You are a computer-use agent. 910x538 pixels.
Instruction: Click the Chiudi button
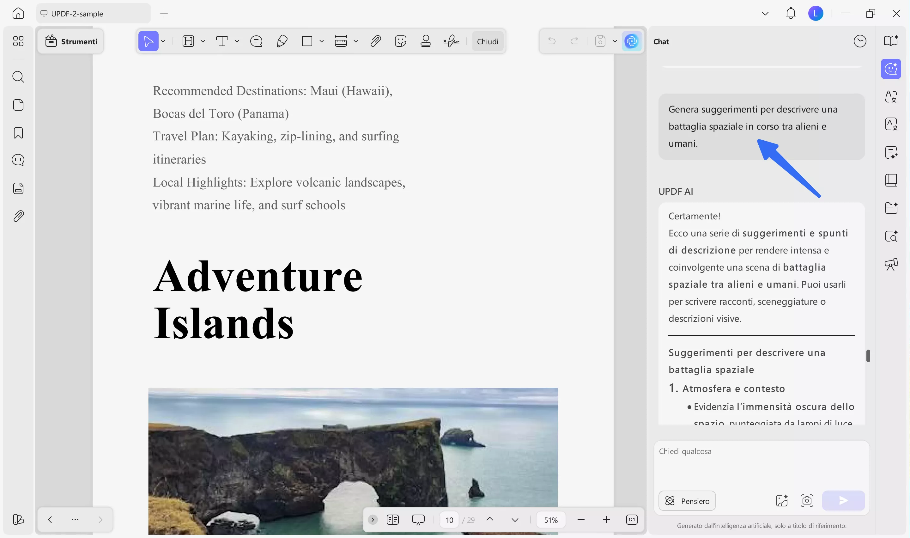tap(488, 41)
